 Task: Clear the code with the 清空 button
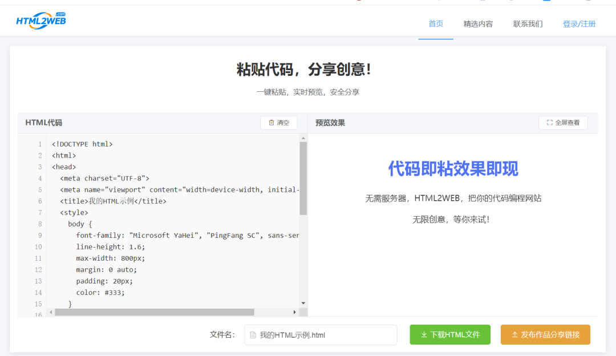279,122
